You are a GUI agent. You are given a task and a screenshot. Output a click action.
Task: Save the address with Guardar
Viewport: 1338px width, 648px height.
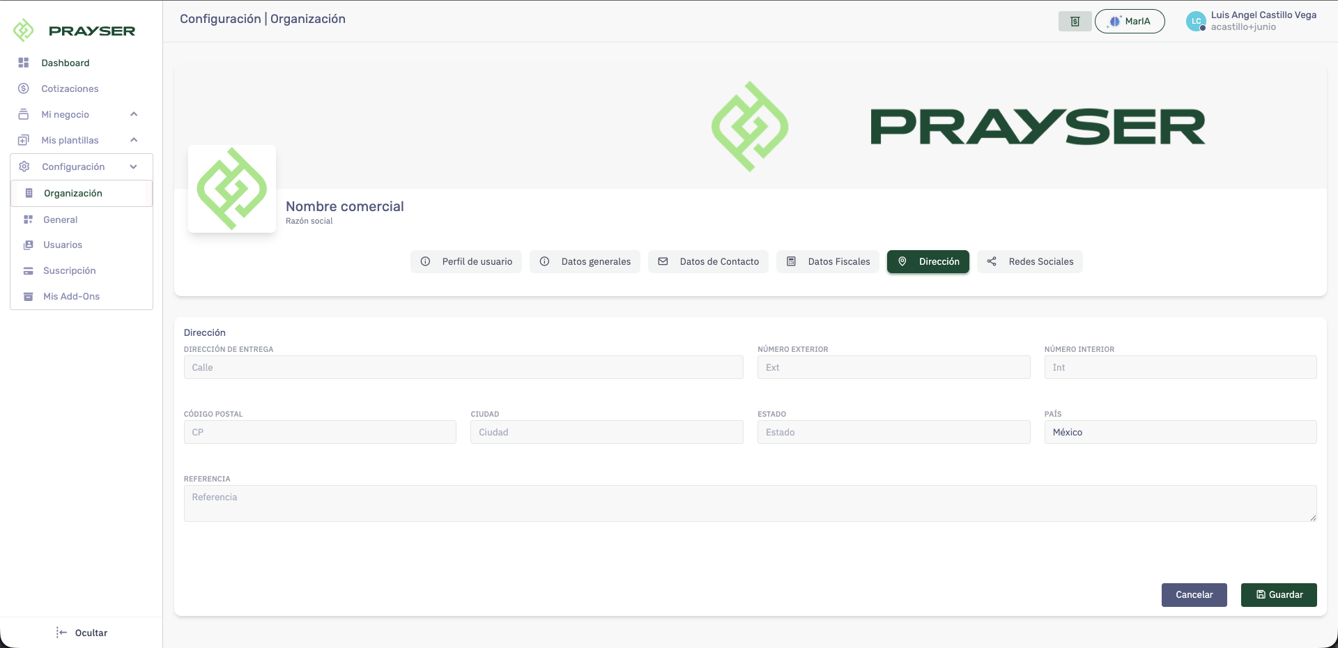[1279, 595]
